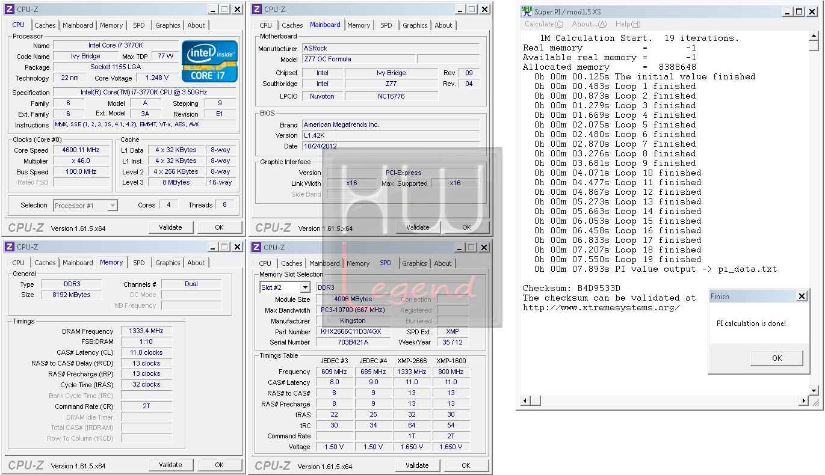Click Validate in the Mainboard window
The height and width of the screenshot is (475, 825).
point(418,227)
